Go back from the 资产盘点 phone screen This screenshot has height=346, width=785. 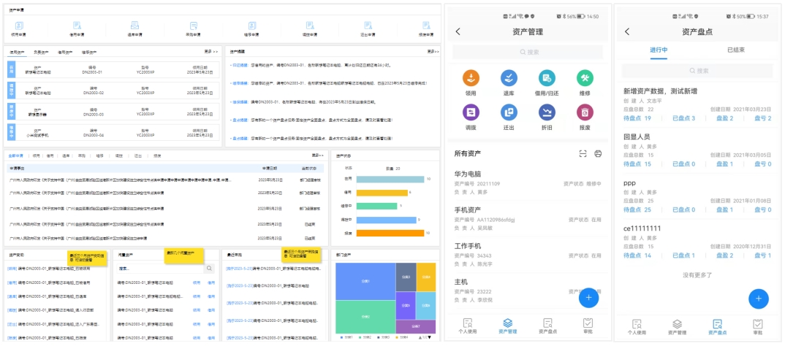(627, 31)
